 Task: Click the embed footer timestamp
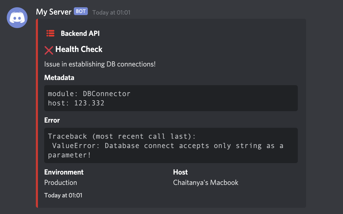coord(63,195)
